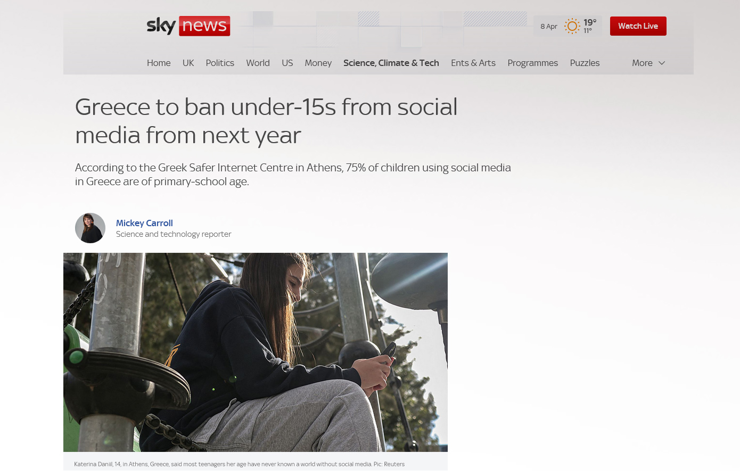Click the 8 Apr date label
Viewport: 740px width, 471px height.
pyautogui.click(x=549, y=26)
